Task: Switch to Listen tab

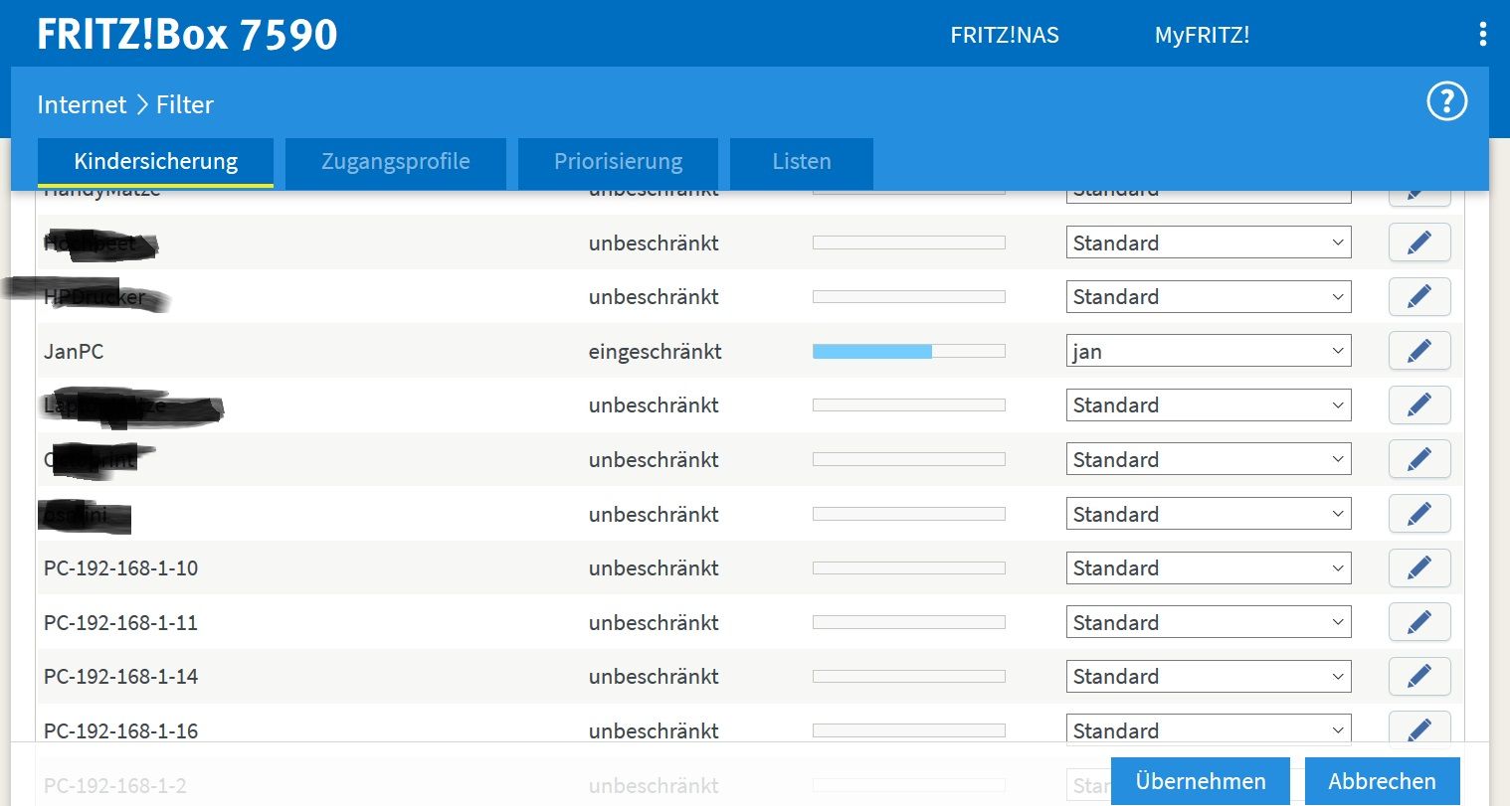Action: (x=802, y=162)
